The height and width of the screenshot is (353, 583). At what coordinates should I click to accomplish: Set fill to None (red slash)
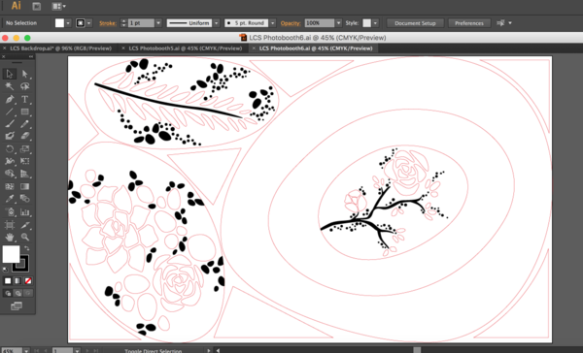(x=28, y=281)
